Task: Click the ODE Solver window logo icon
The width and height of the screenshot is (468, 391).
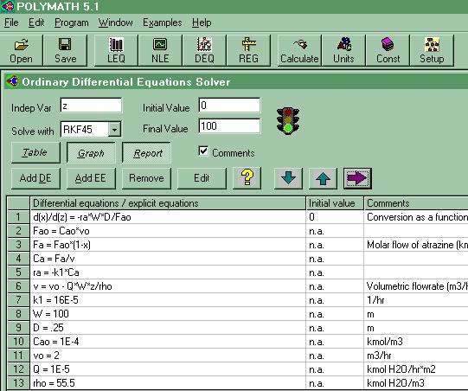Action: coord(12,81)
